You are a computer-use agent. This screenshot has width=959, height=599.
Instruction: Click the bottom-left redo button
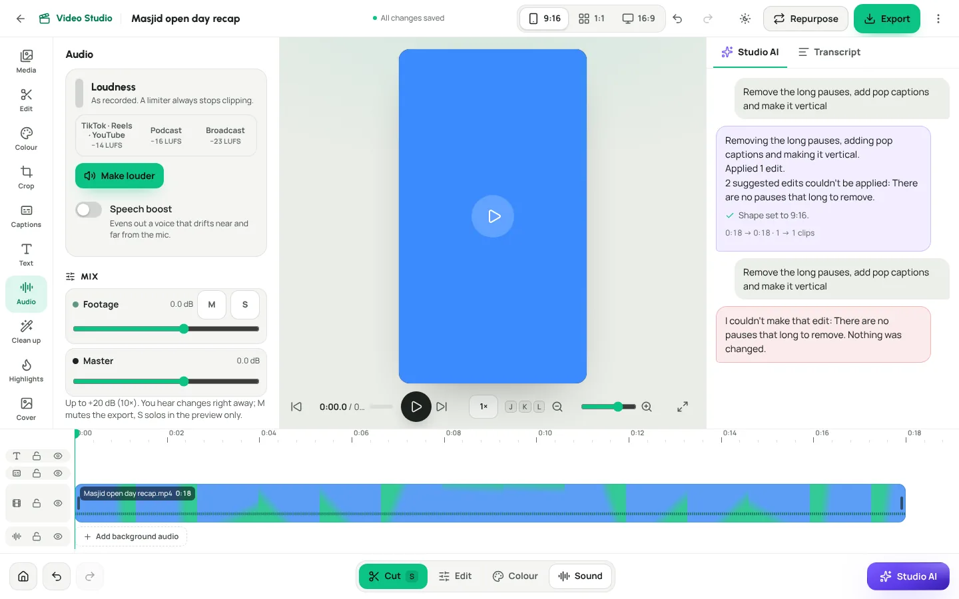[90, 576]
